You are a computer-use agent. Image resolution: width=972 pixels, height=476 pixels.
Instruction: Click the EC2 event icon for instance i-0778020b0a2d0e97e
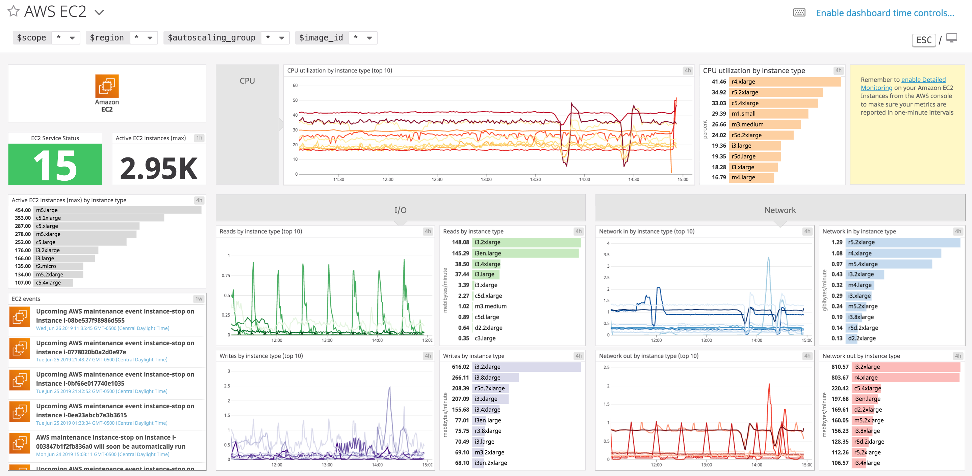[x=19, y=348]
